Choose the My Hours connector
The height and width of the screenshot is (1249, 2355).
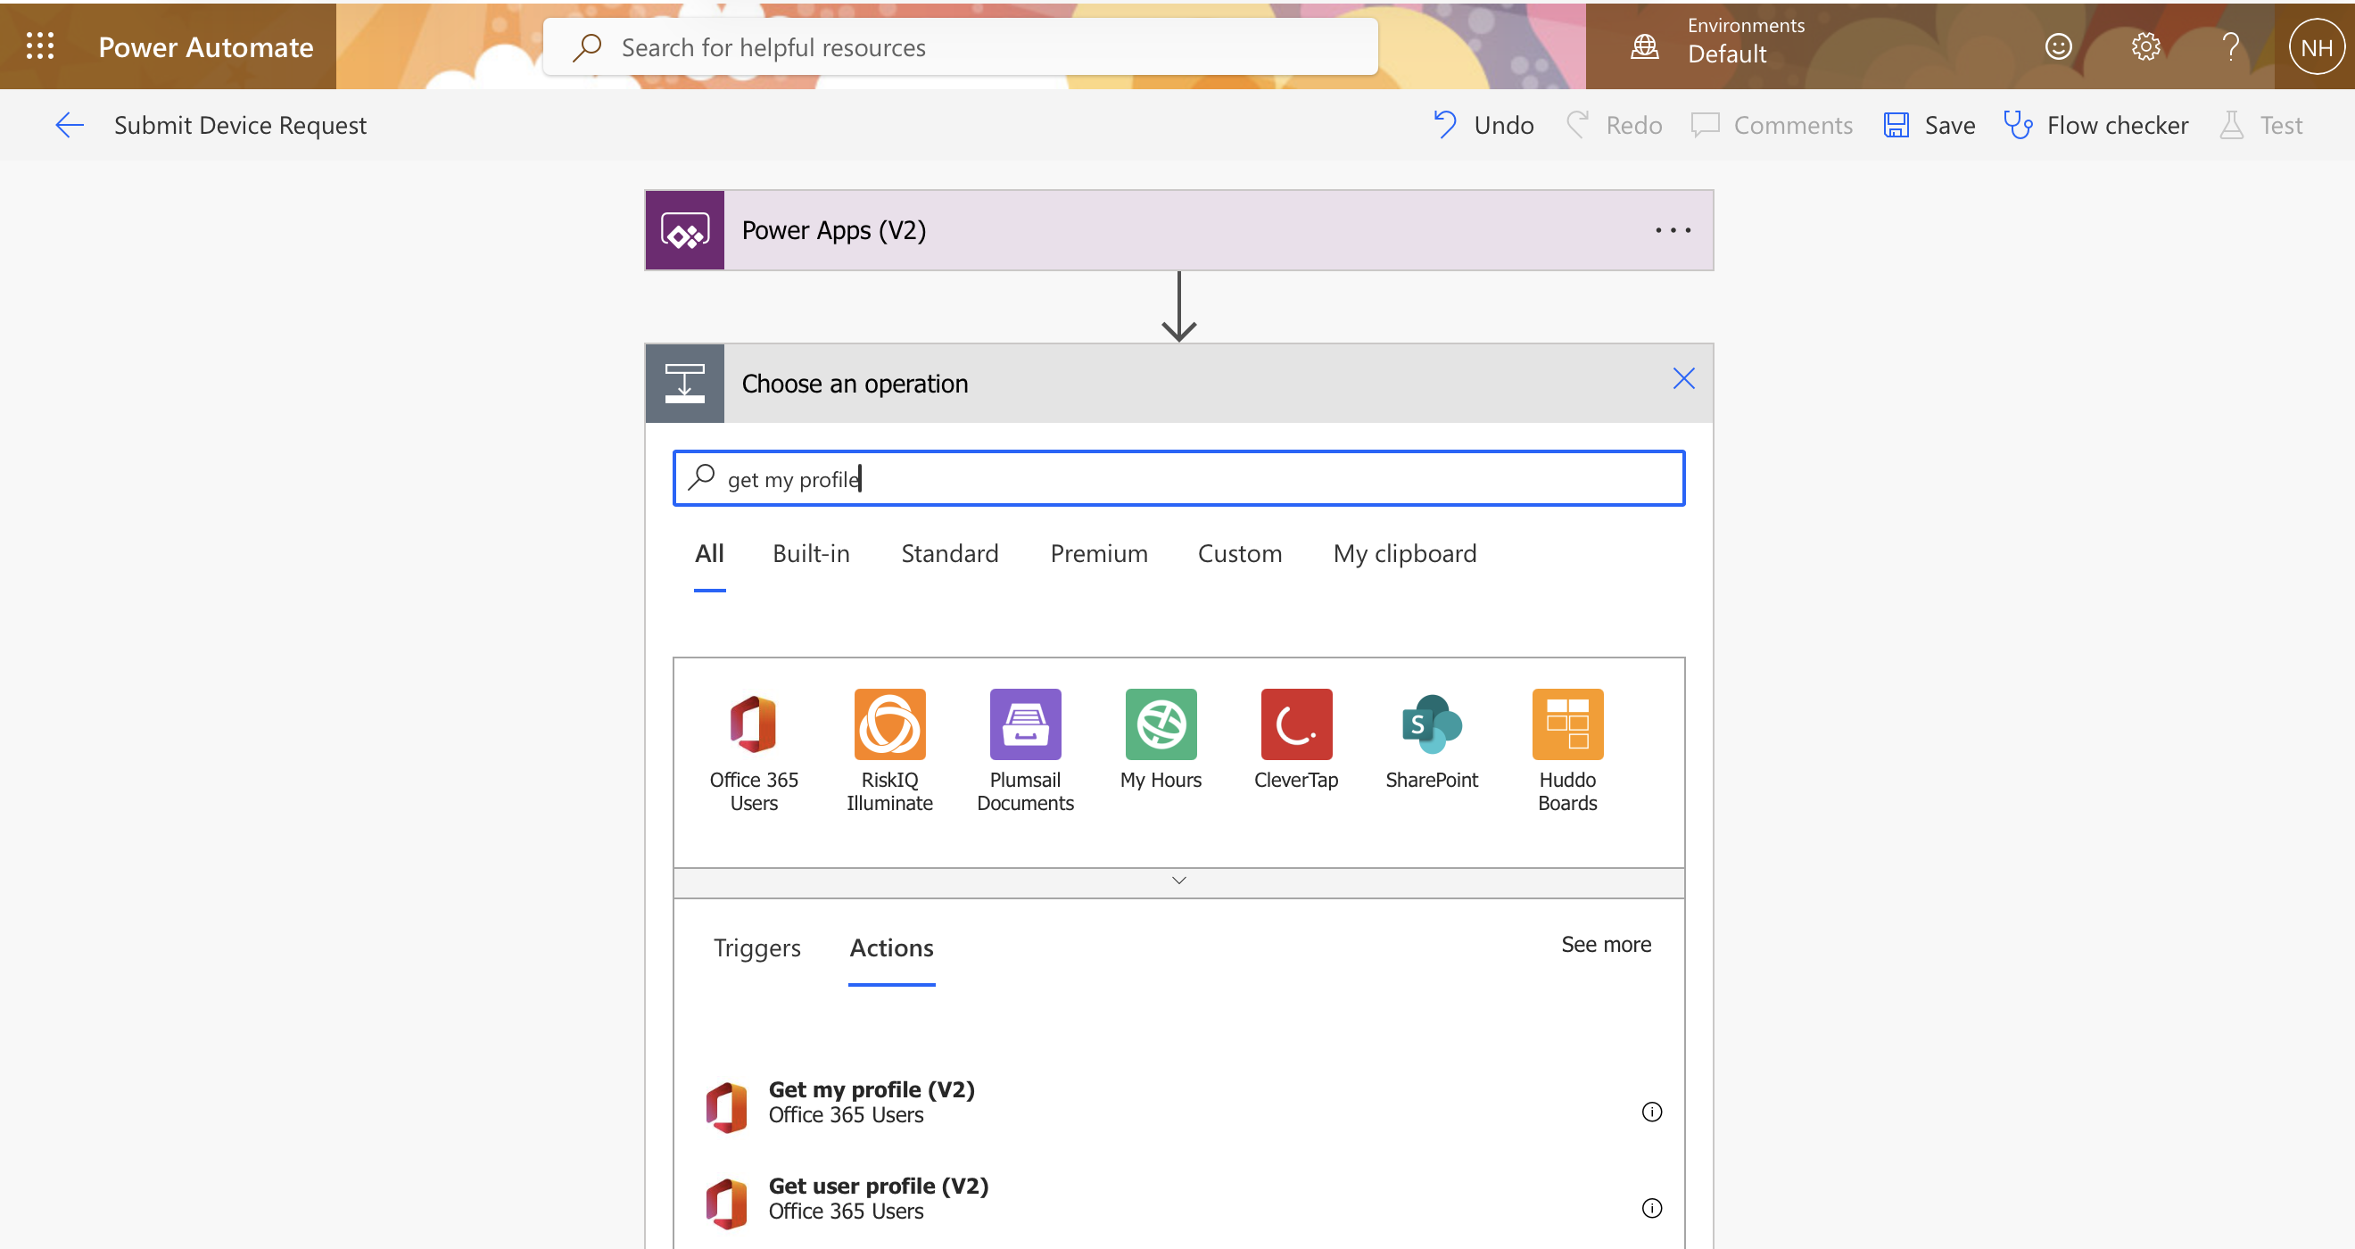1161,740
